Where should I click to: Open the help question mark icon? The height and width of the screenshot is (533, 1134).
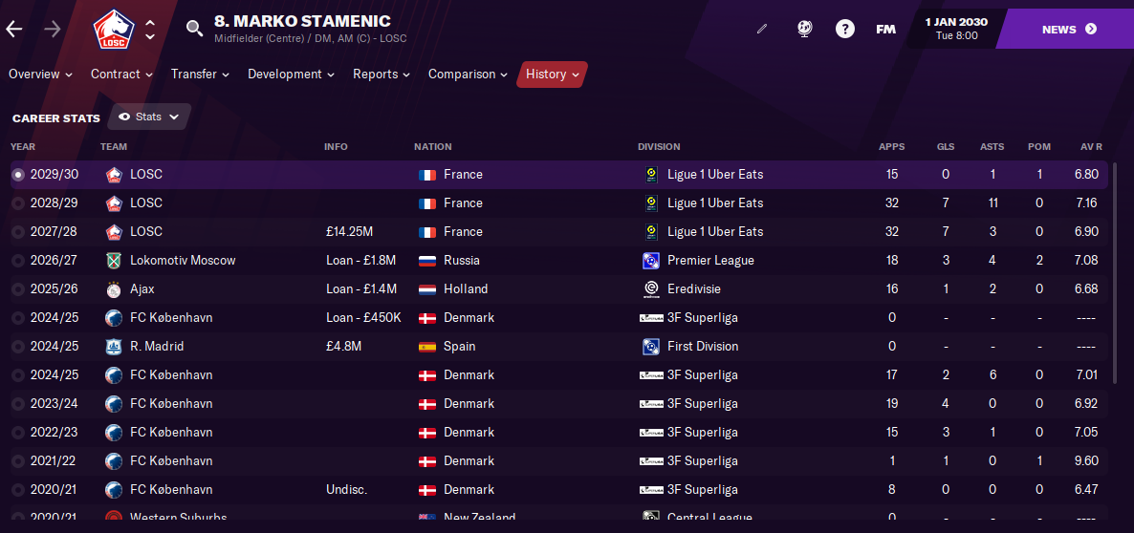[844, 29]
